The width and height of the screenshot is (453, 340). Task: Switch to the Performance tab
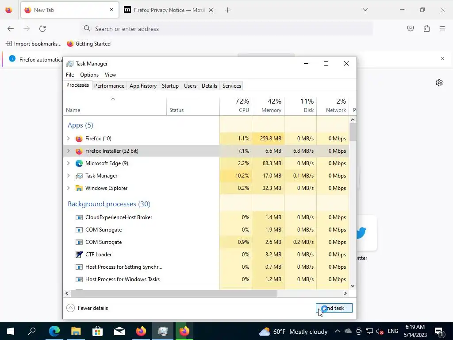coord(109,86)
